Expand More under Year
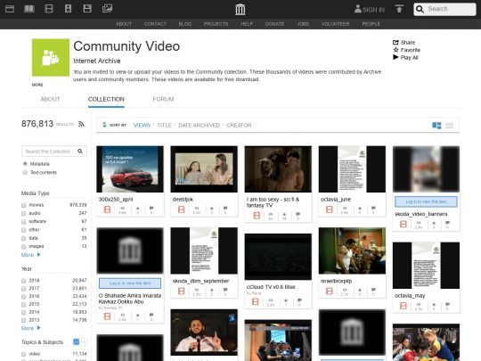The height and width of the screenshot is (361, 481). tap(30, 328)
